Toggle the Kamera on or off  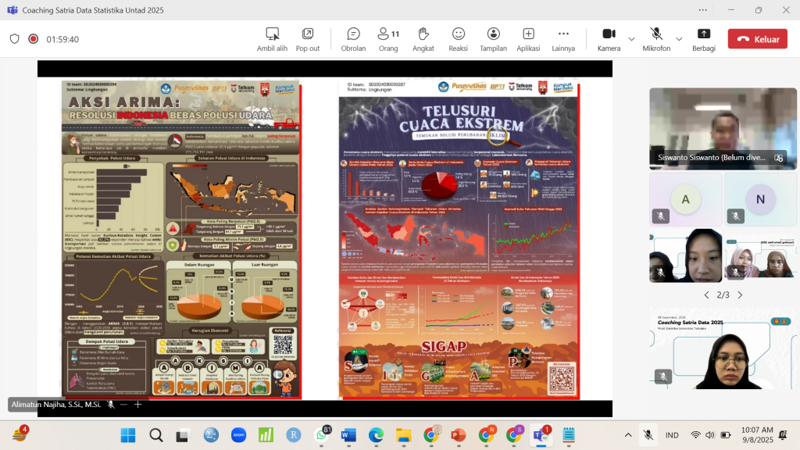pyautogui.click(x=609, y=38)
